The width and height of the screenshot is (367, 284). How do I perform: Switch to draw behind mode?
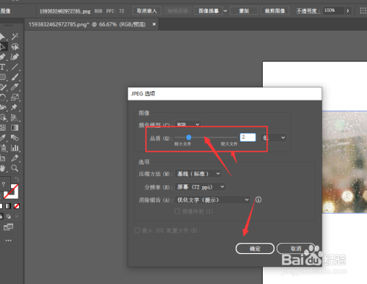click(x=8, y=216)
